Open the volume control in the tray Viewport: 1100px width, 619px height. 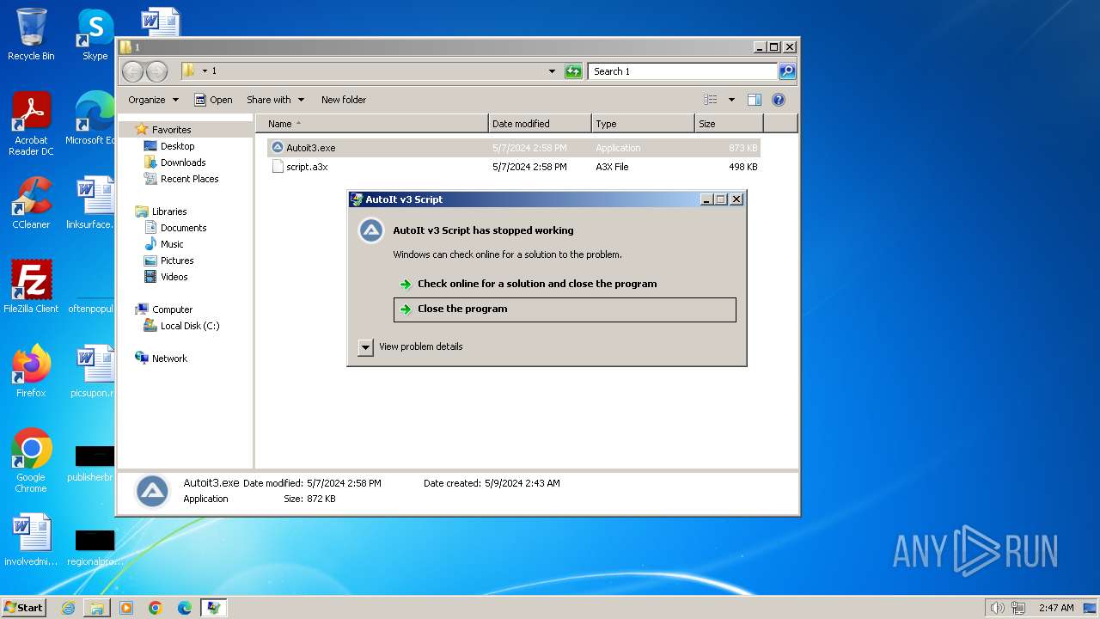point(997,608)
